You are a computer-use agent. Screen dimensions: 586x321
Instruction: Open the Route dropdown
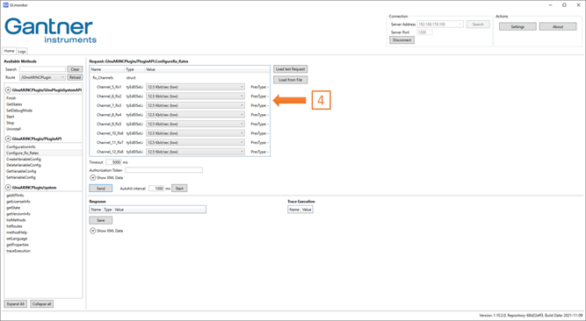(42, 77)
